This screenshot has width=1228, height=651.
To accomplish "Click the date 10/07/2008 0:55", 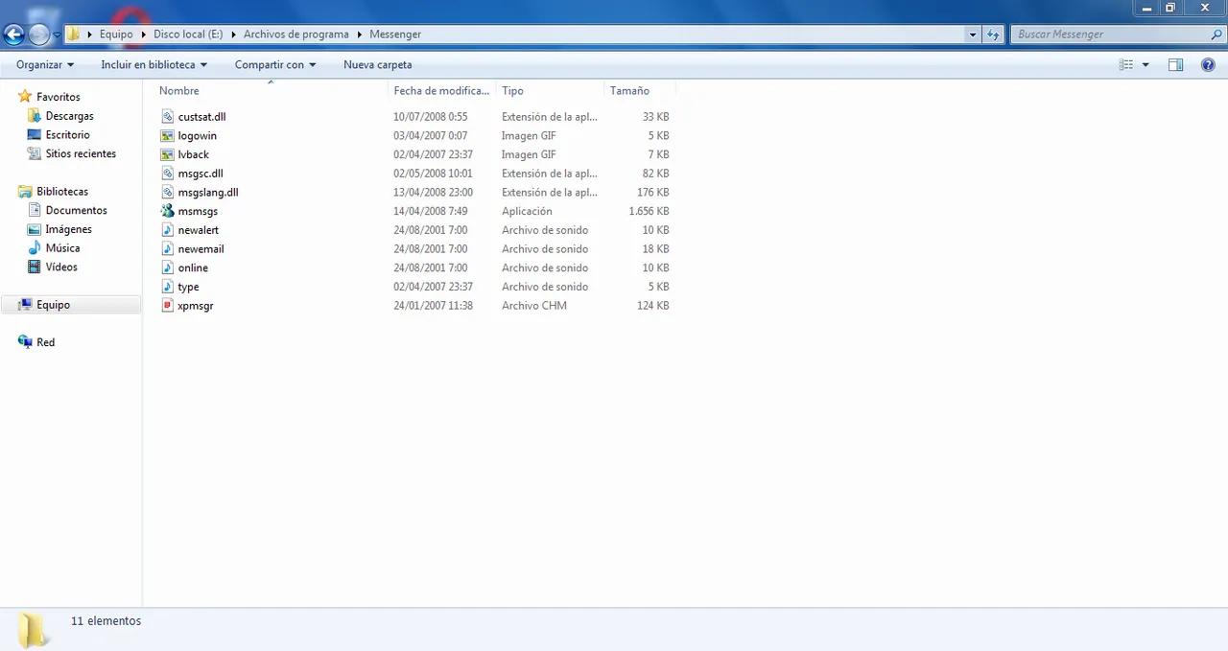I will coord(430,117).
